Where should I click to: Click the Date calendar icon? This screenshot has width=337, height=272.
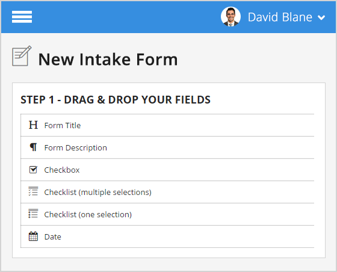tap(33, 236)
